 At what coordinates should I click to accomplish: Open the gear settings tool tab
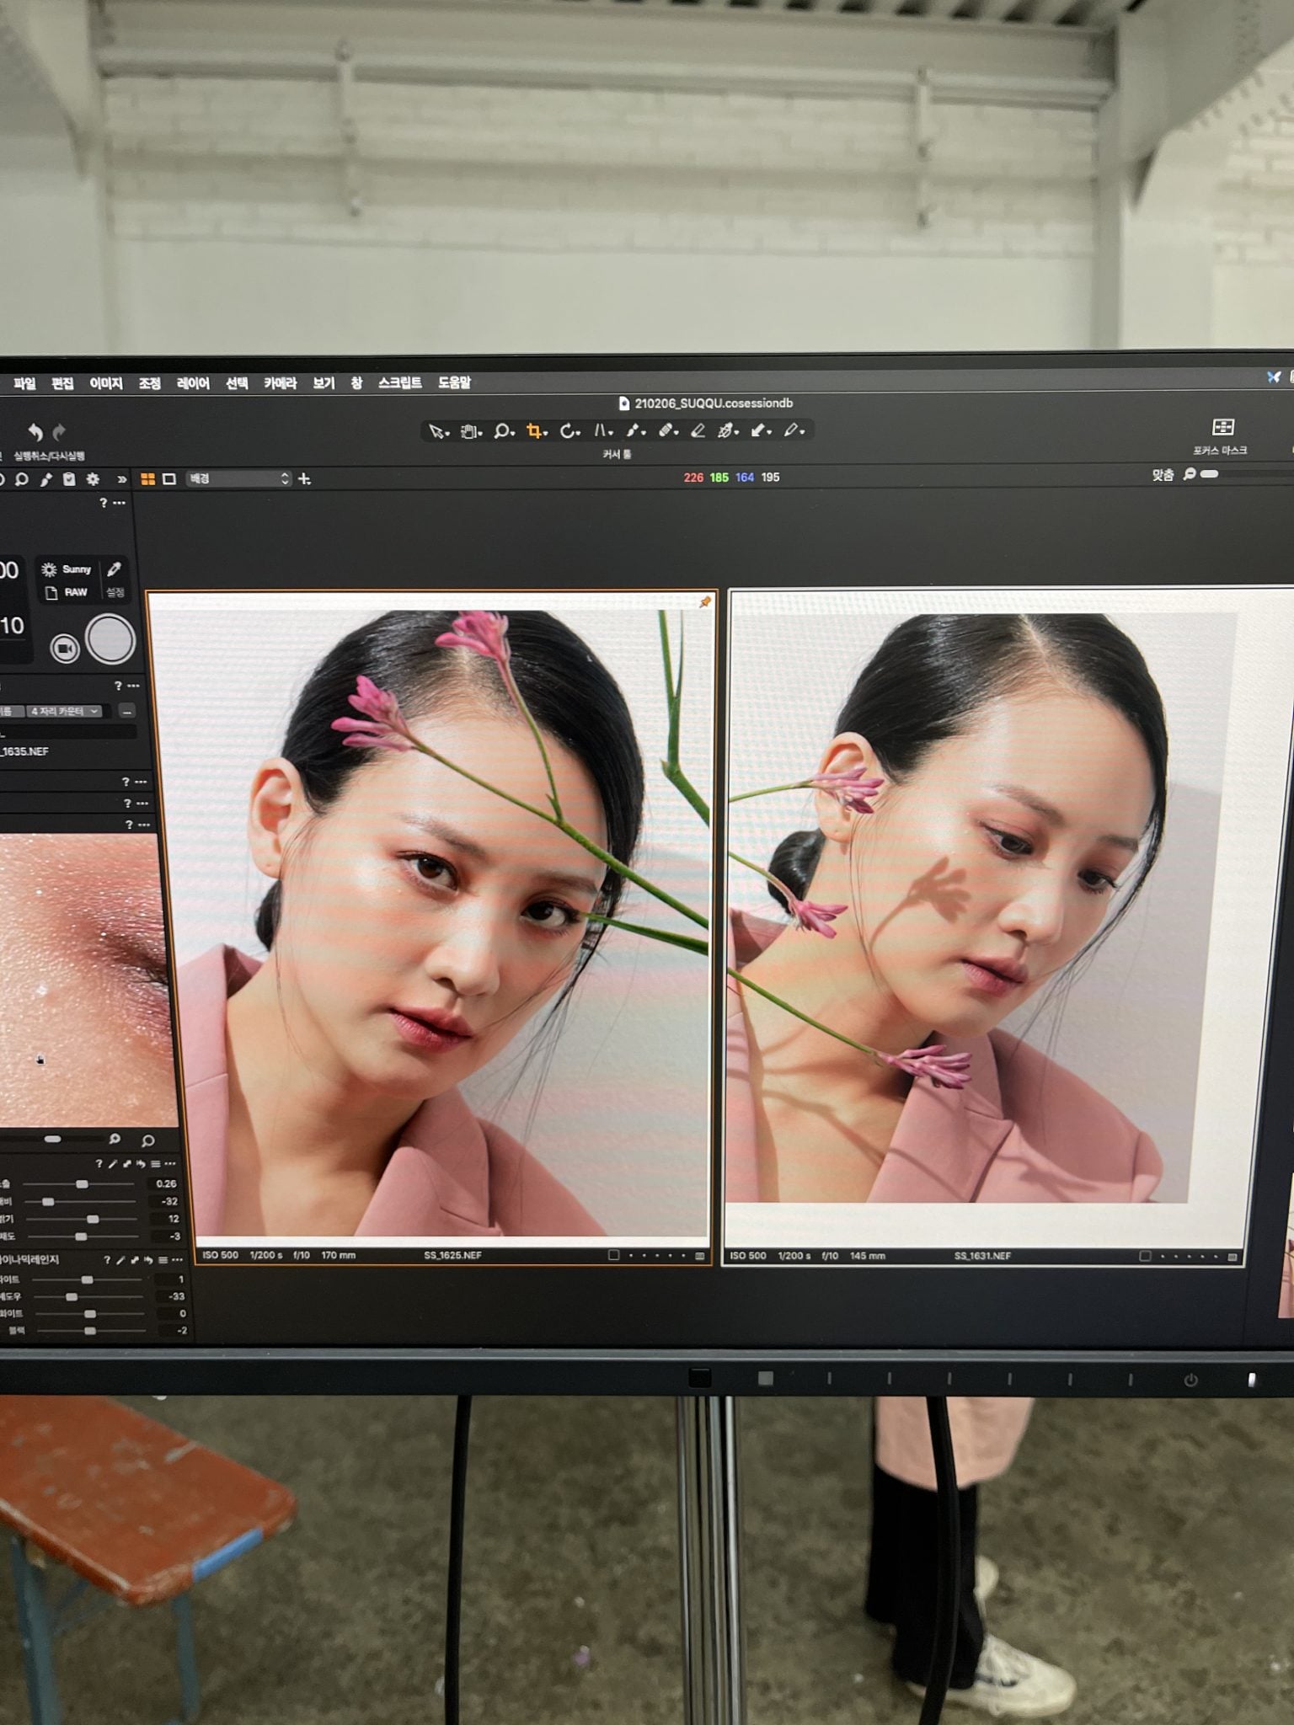tap(93, 479)
